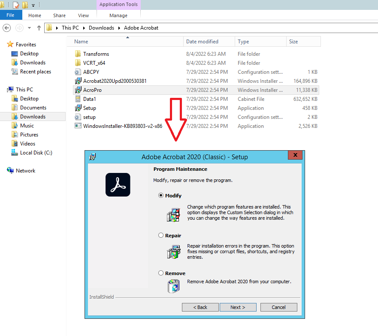Sort by the Name column header
The image size is (378, 336).
(125, 42)
